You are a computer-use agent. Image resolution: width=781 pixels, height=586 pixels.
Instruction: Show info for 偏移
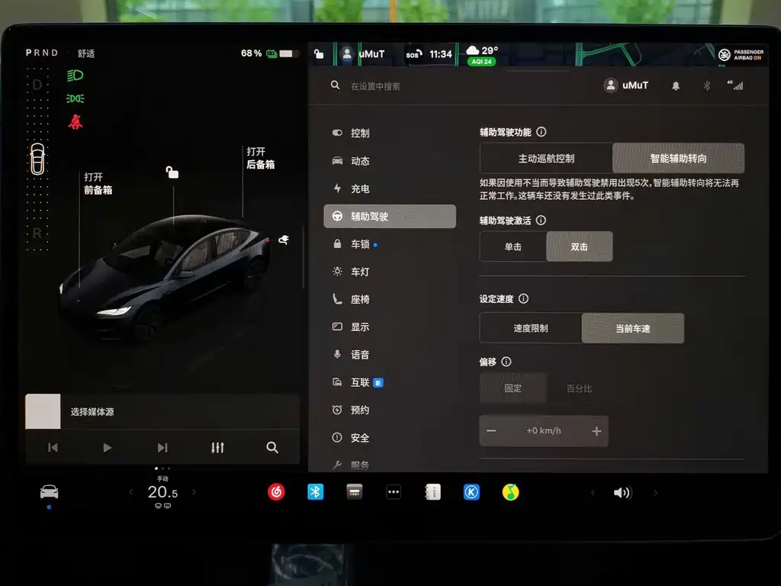coord(506,362)
